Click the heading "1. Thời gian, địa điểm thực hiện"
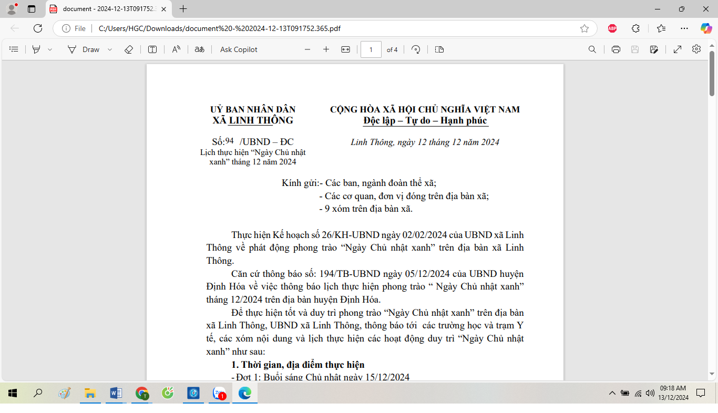The image size is (718, 413). [298, 365]
